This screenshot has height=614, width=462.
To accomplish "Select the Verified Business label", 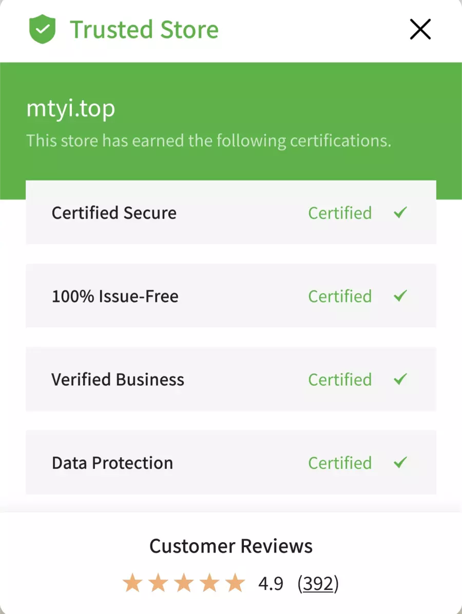I will [118, 380].
